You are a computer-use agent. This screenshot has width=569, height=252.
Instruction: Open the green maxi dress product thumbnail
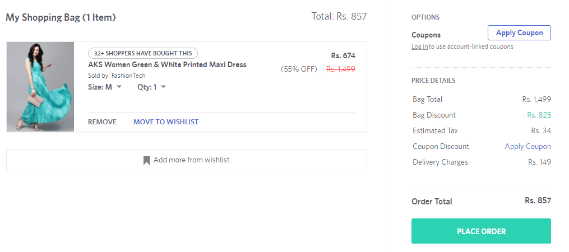tap(40, 87)
